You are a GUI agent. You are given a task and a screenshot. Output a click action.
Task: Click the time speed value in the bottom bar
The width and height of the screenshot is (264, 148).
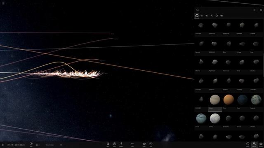[x=38, y=145]
